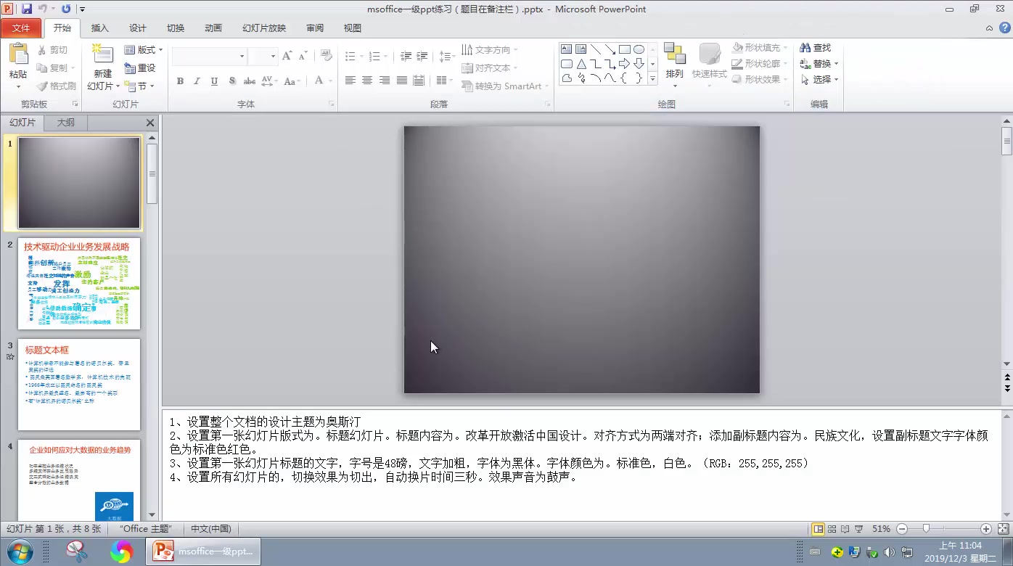Select the rectangle shape in gallery
This screenshot has height=566, width=1013.
[624, 49]
